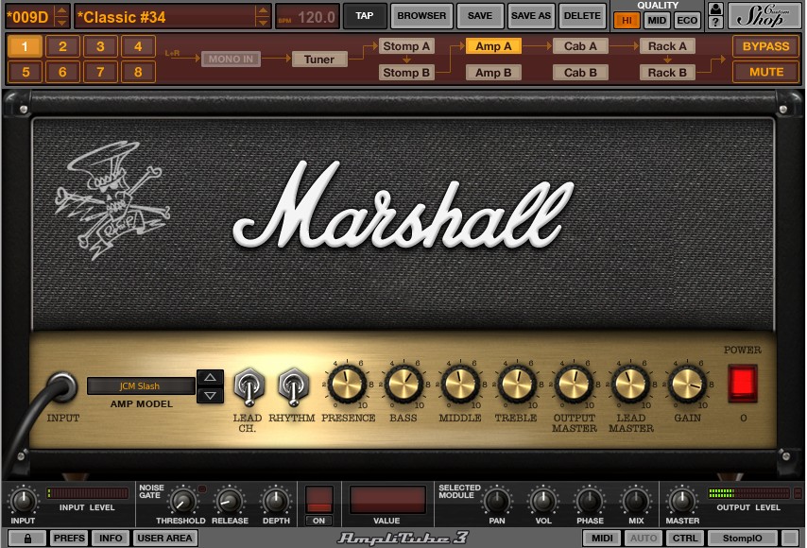Select preset slot 1
This screenshot has width=807, height=548.
click(x=25, y=47)
